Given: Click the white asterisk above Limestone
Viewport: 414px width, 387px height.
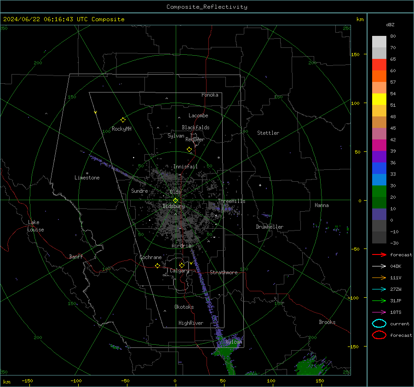Looking at the screenshot, I should click(87, 173).
